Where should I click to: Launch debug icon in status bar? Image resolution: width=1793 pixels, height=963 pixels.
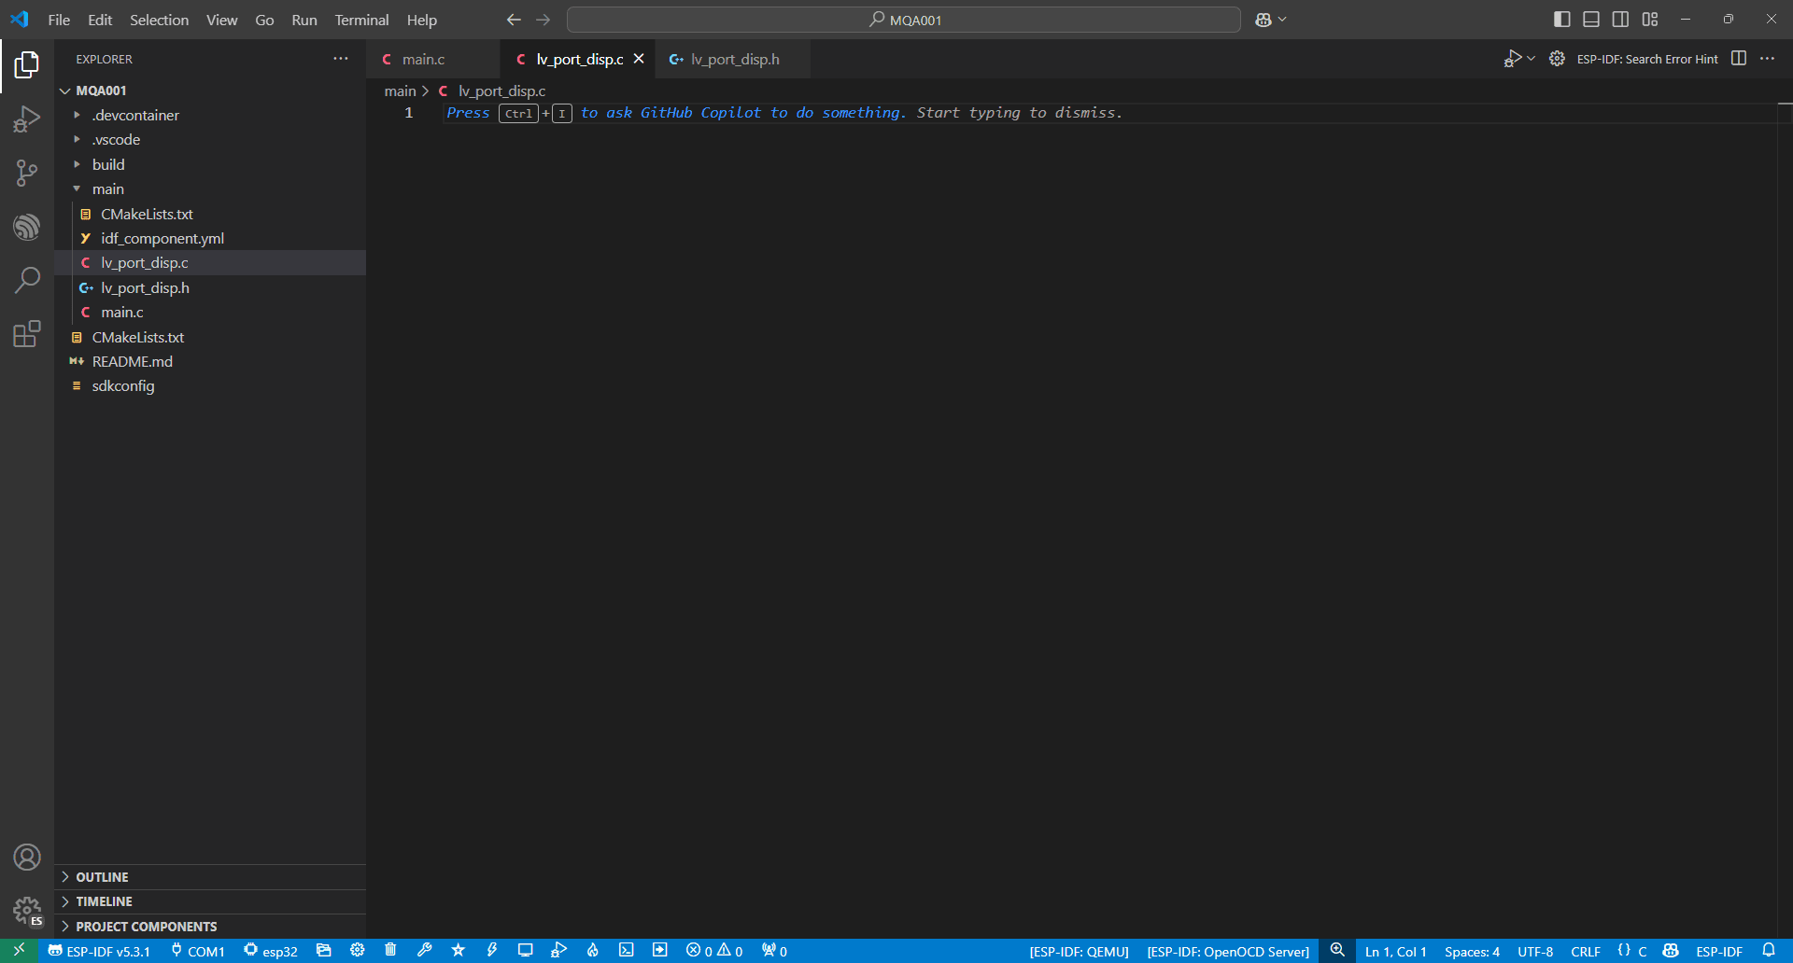(558, 951)
